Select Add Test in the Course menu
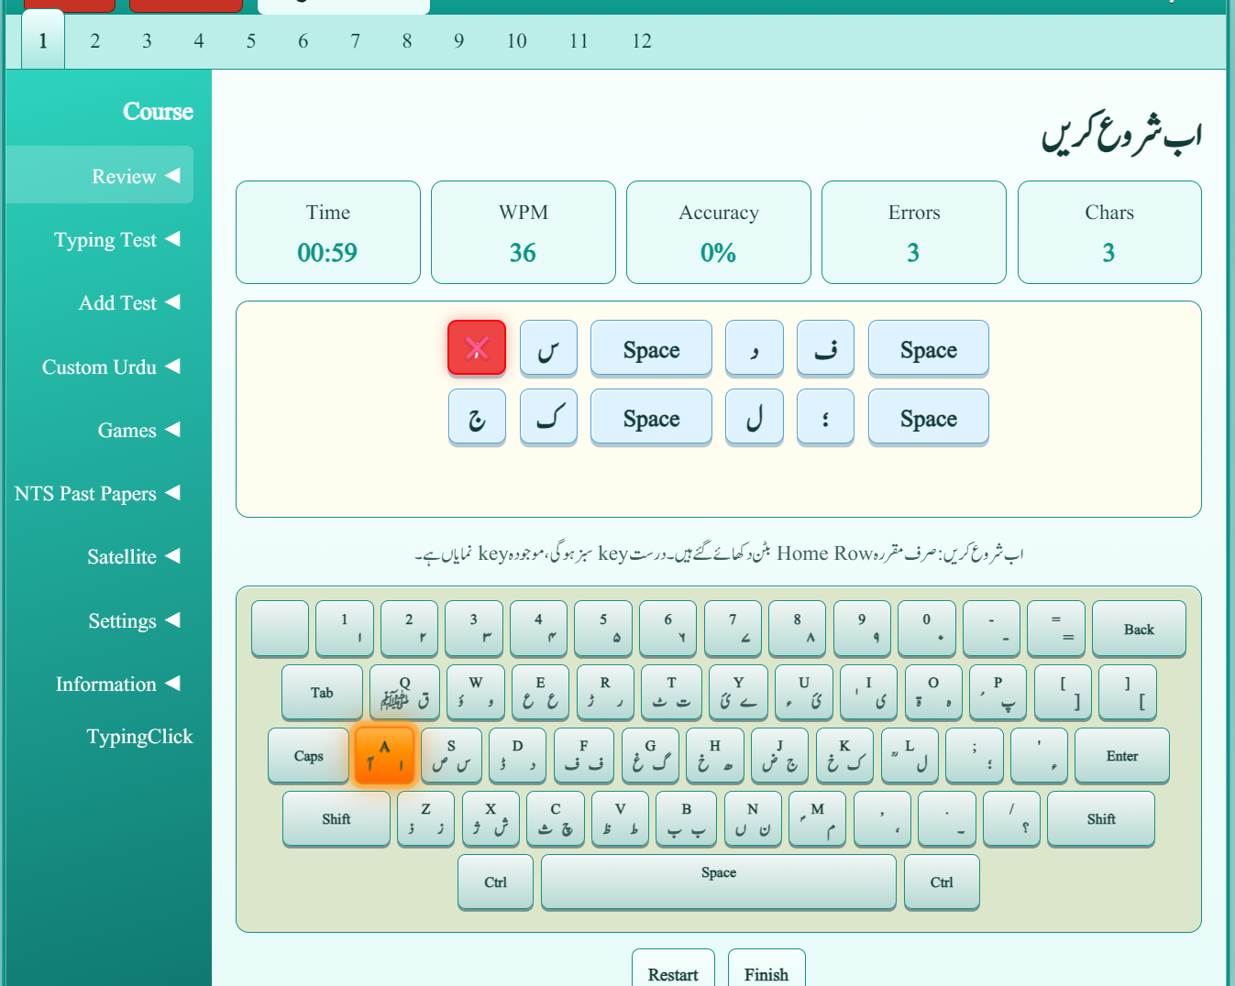 99,302
